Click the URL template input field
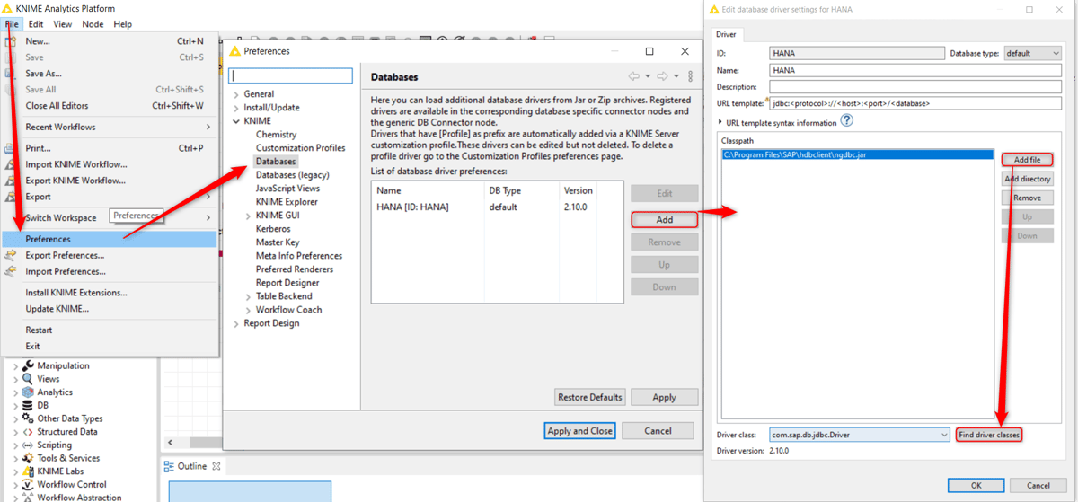The image size is (1078, 502). click(916, 103)
